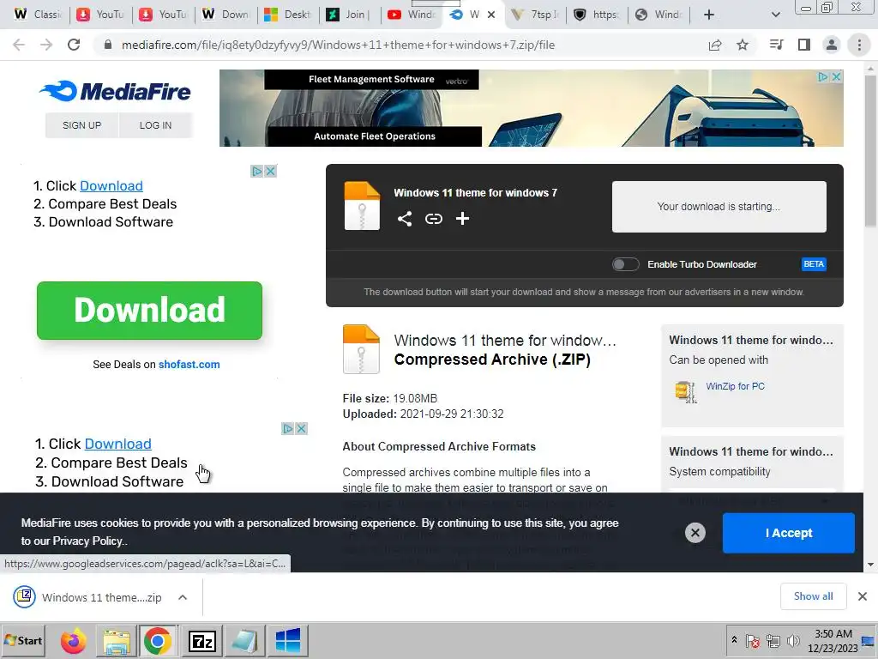Click the WinZip for PC icon
The image size is (878, 659).
pos(685,391)
